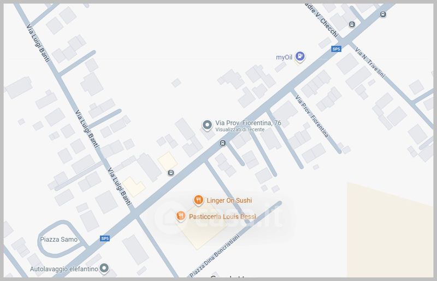
Task: Open the Linger On Sushi label
Action: click(x=229, y=200)
